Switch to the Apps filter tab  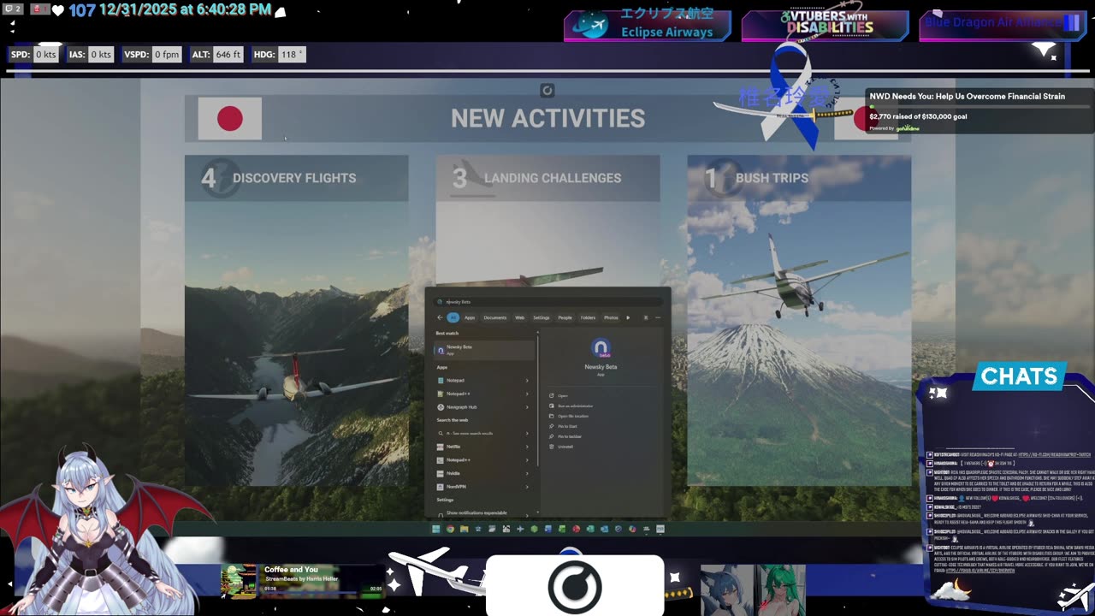470,317
